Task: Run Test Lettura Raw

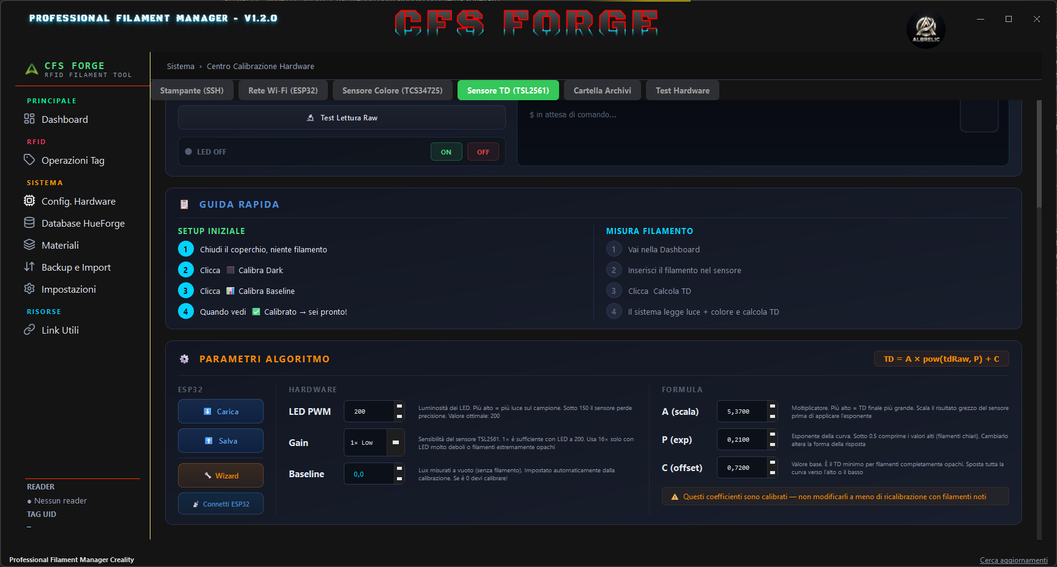Action: (x=342, y=117)
